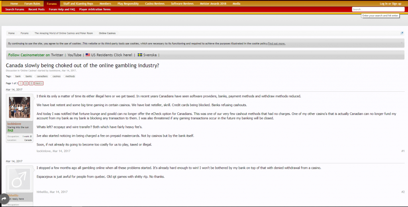This screenshot has width=408, height=207.
Task: Click the Swedish flag icon
Action: (140, 55)
